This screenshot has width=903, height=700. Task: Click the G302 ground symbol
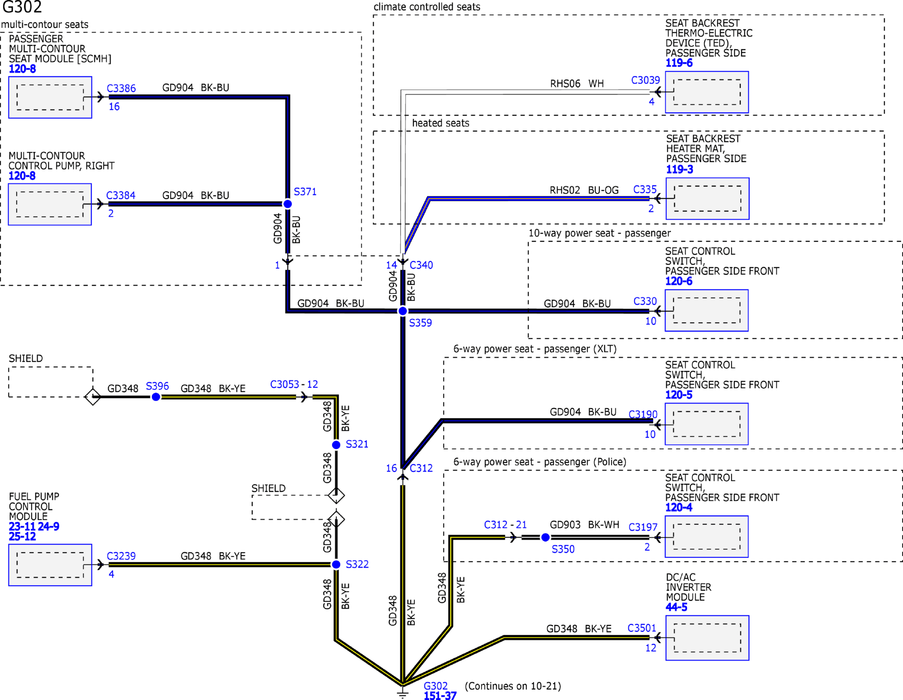(403, 693)
